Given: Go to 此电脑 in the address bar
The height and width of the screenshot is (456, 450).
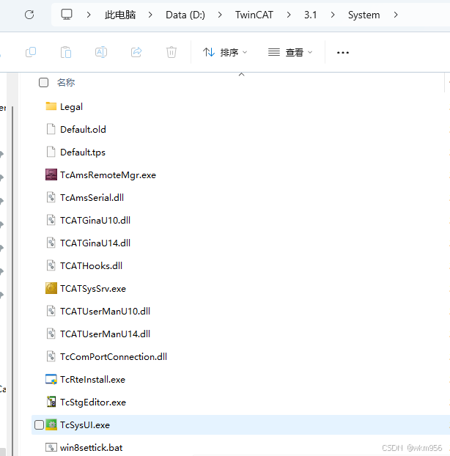Looking at the screenshot, I should coord(120,15).
